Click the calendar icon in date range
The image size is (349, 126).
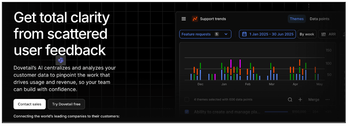[x=244, y=34]
